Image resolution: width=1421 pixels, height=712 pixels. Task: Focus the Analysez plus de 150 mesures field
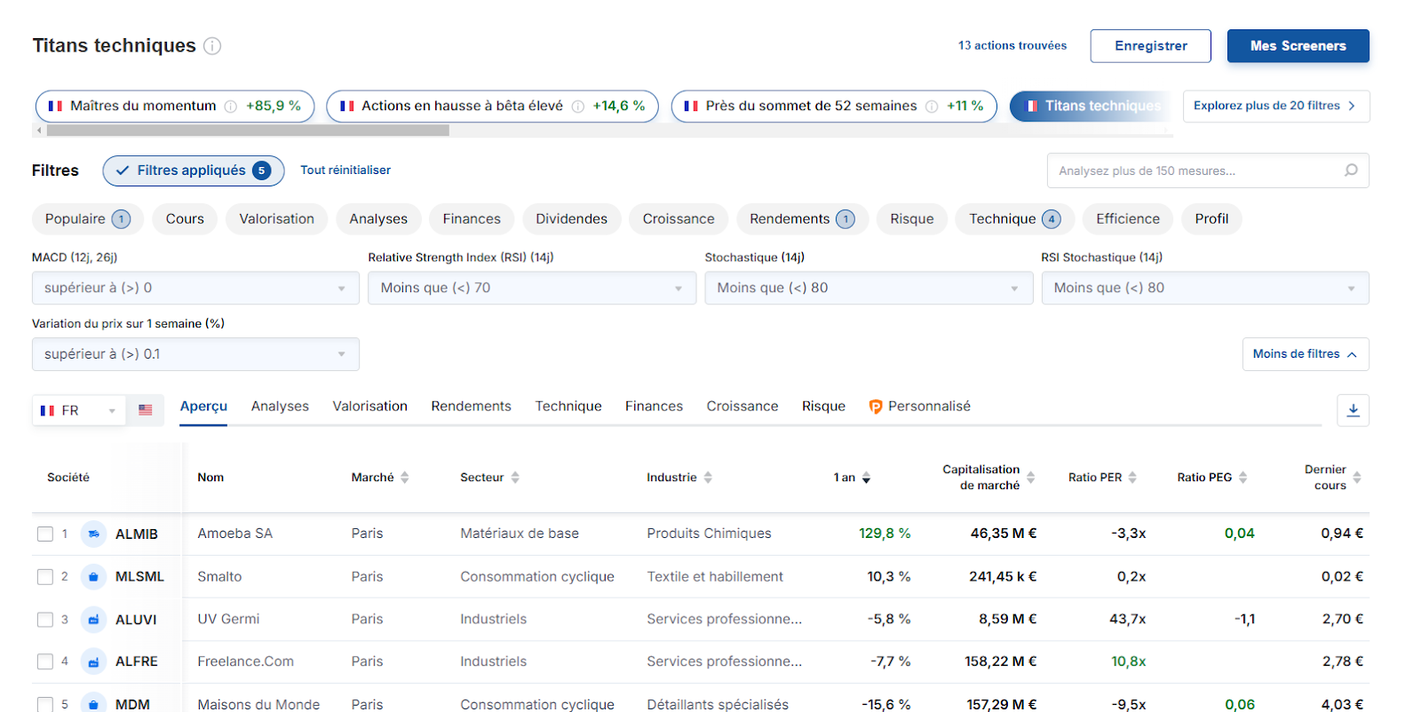(1208, 170)
